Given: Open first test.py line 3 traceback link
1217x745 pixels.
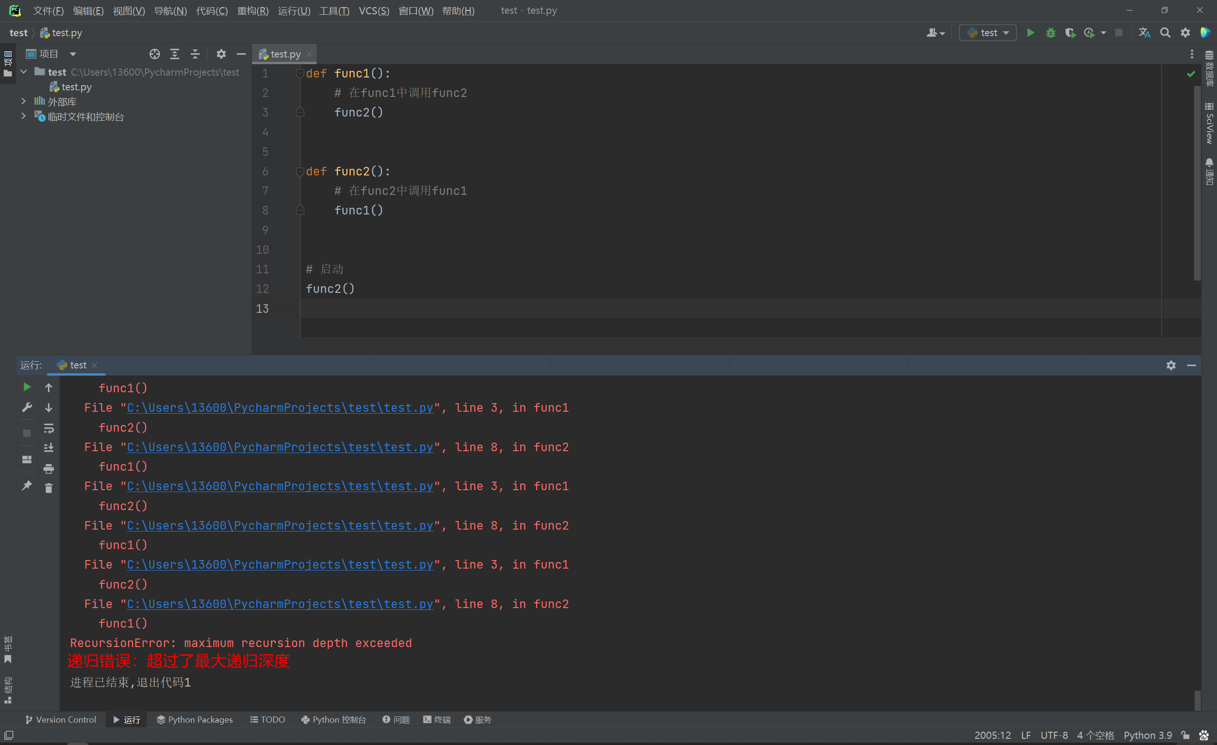Looking at the screenshot, I should coord(280,407).
